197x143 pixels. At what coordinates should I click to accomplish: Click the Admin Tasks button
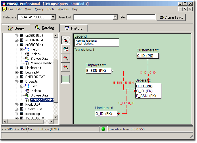pyautogui.click(x=171, y=18)
